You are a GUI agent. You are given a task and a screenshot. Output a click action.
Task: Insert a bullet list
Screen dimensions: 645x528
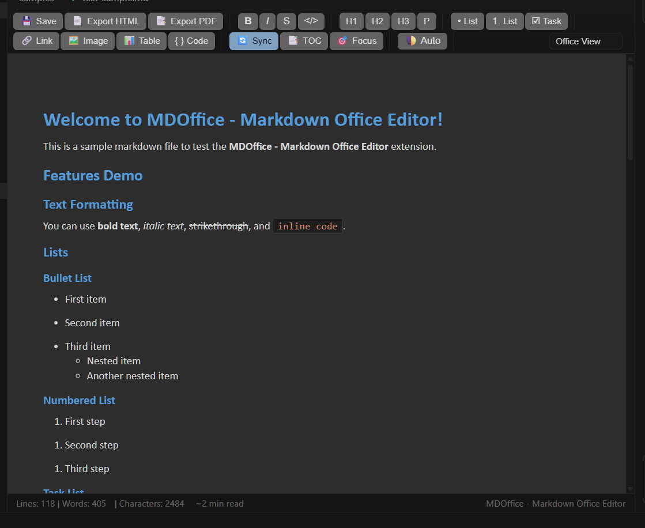(467, 21)
